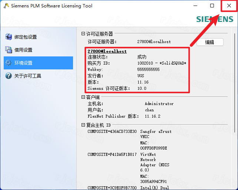Click the Webkey value 5555555555
This screenshot has width=238, height=190.
tap(148, 69)
